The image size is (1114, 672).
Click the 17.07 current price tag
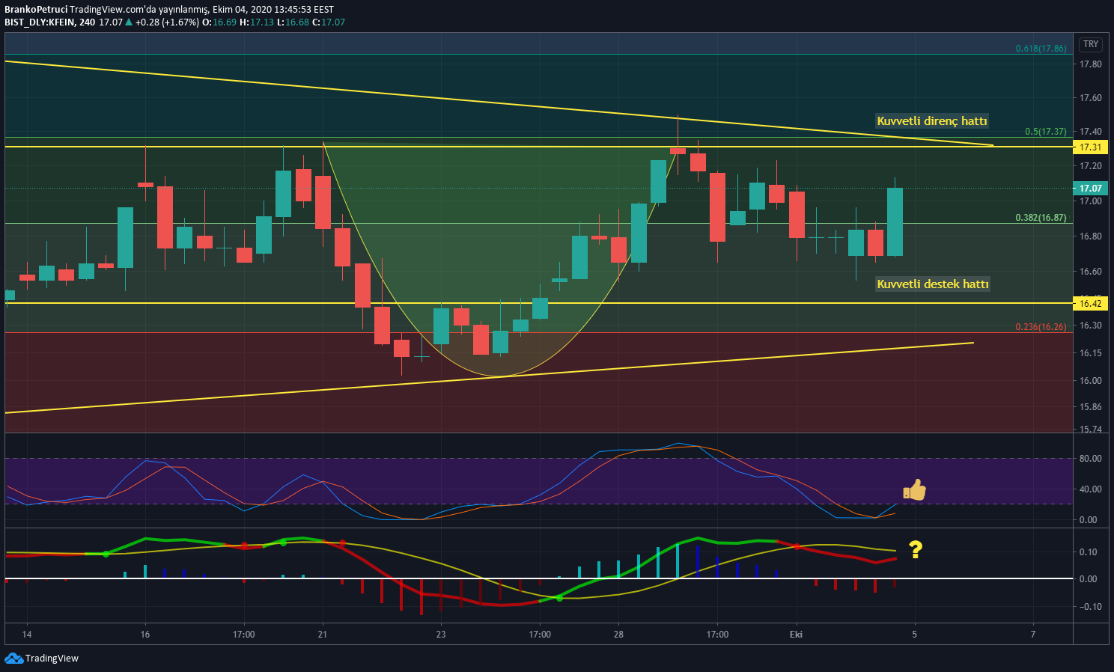pos(1090,188)
